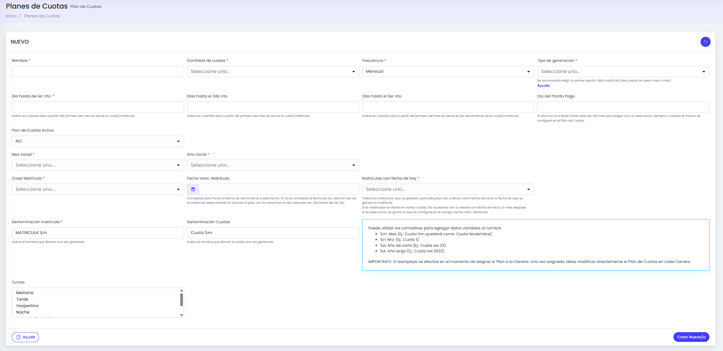
Task: Click the Ayuda button at the bottom left
Action: tap(25, 337)
